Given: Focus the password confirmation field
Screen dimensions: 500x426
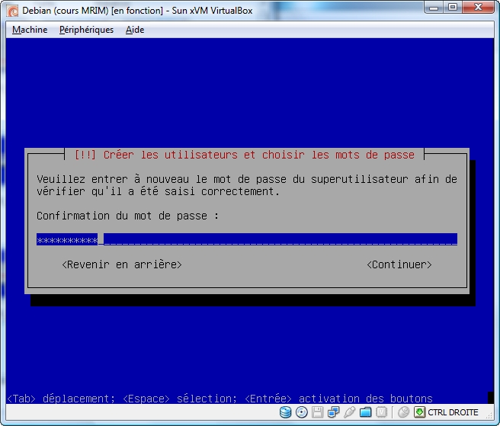Looking at the screenshot, I should pos(247,239).
